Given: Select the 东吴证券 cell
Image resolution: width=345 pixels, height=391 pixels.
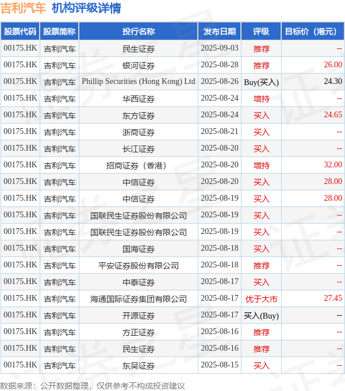Looking at the screenshot, I should pyautogui.click(x=139, y=365).
